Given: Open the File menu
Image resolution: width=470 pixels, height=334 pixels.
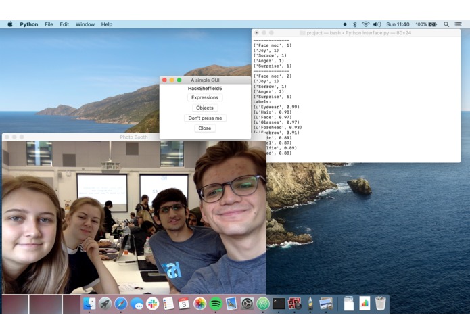Looking at the screenshot, I should [49, 24].
